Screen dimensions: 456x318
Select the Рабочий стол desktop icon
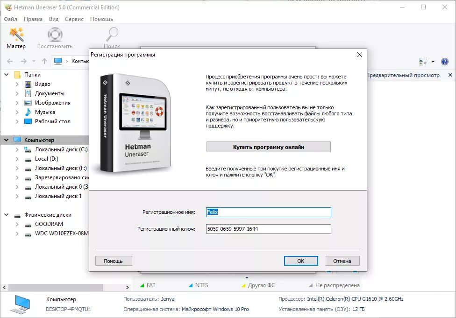(x=28, y=121)
